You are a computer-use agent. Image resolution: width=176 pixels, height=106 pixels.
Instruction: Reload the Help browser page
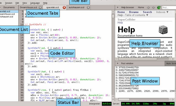point(159,8)
